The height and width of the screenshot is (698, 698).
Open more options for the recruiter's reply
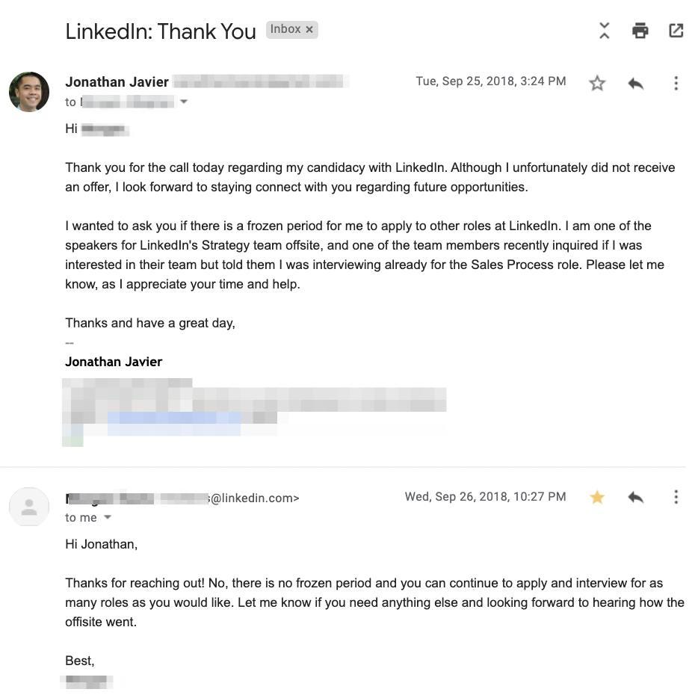pyautogui.click(x=676, y=497)
